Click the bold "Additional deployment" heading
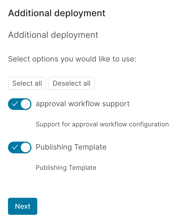This screenshot has height=222, width=187. point(57,13)
